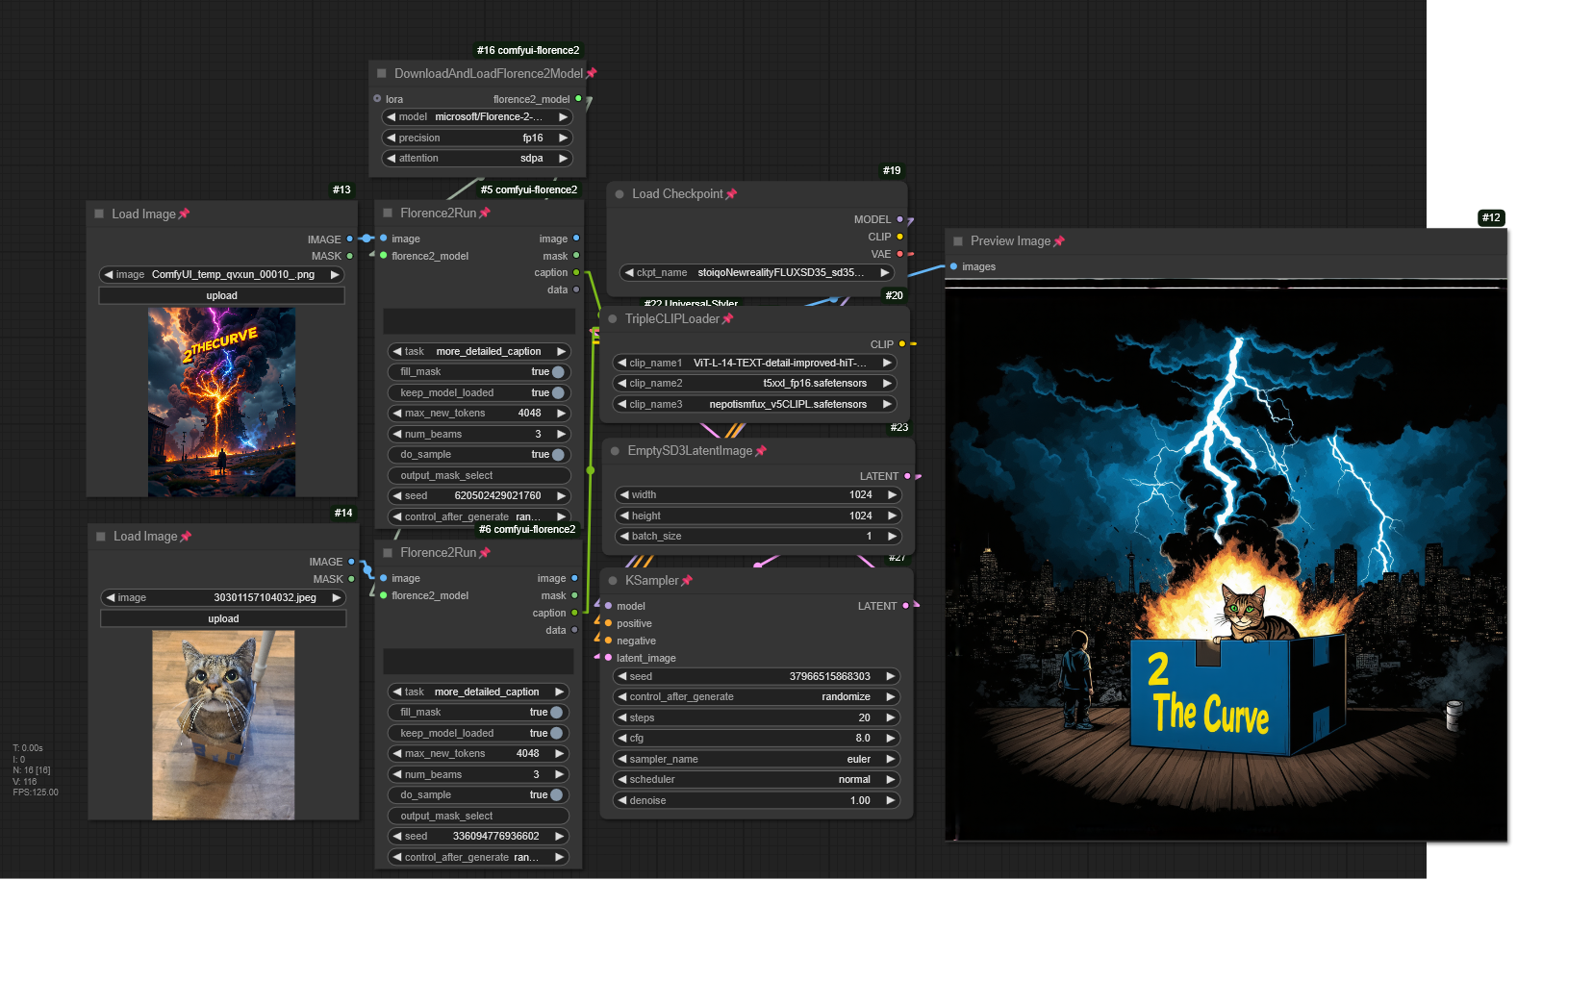Open the attention sdpa dropdown
Viewport: 1593px width, 981px height.
[477, 159]
